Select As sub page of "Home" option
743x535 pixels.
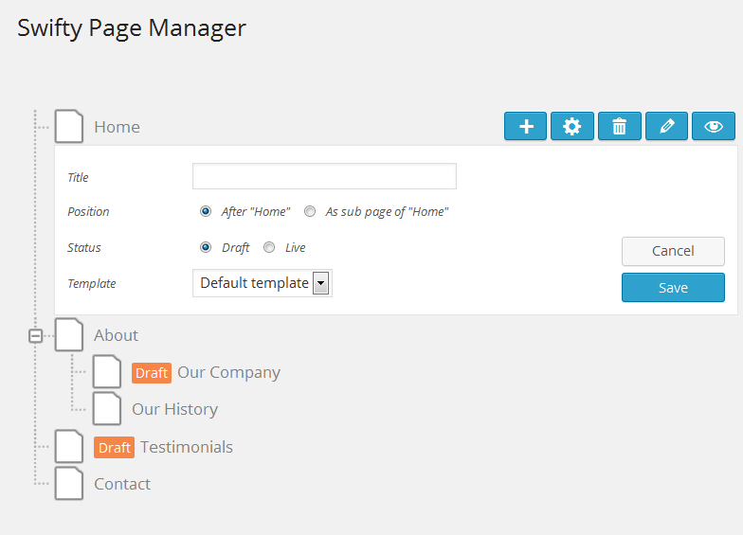(309, 211)
